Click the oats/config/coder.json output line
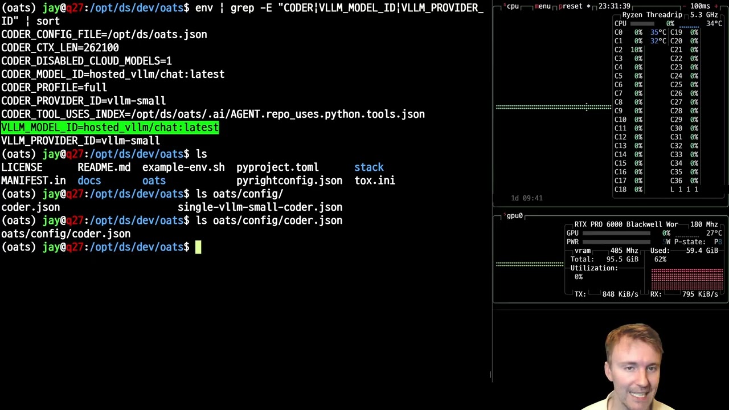 pyautogui.click(x=66, y=234)
